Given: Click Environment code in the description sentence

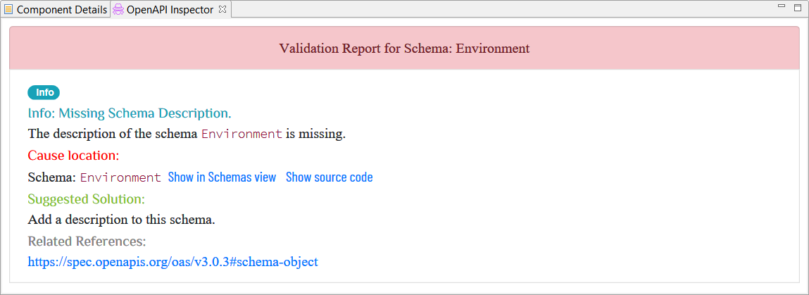Looking at the screenshot, I should [x=242, y=134].
